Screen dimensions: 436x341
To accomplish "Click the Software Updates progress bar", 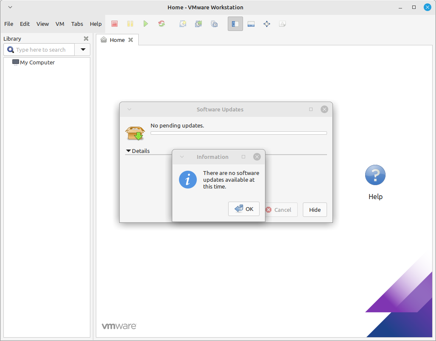I will click(x=239, y=133).
